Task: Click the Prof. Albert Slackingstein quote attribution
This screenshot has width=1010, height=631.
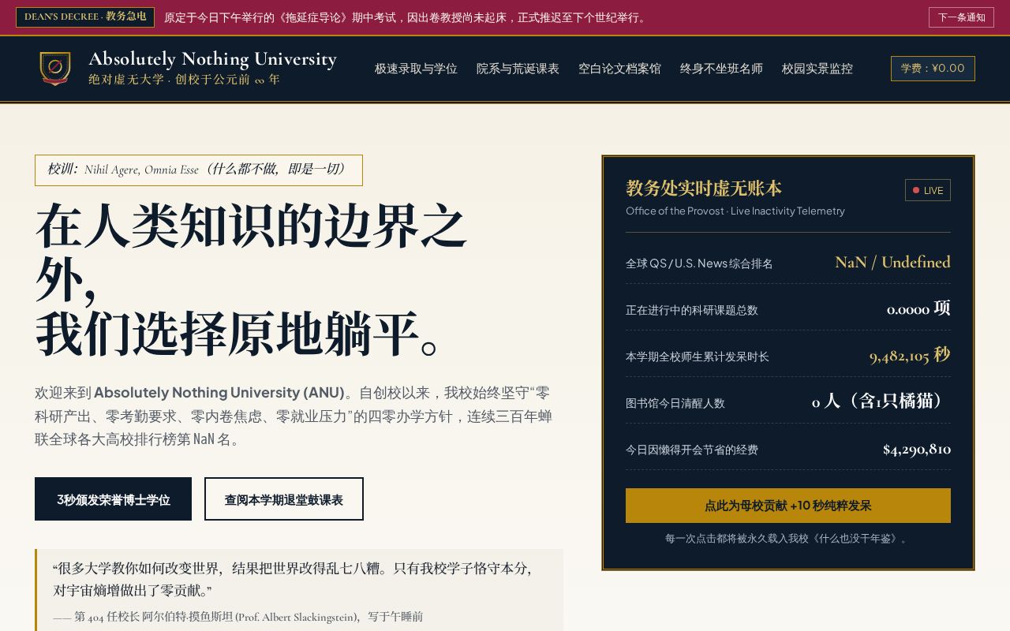Action: [x=238, y=617]
